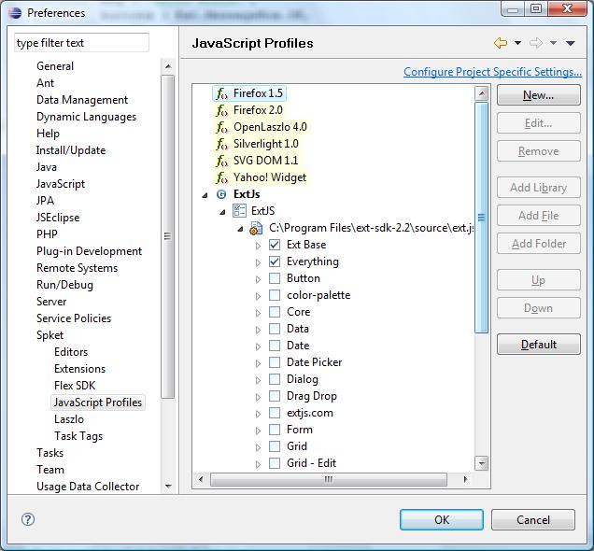This screenshot has width=594, height=551.
Task: Click the OpenLaszlo 4.0 profile icon
Action: click(221, 127)
